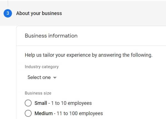Choose the Medium business size radio button
The width and height of the screenshot is (166, 119).
[x=28, y=113]
